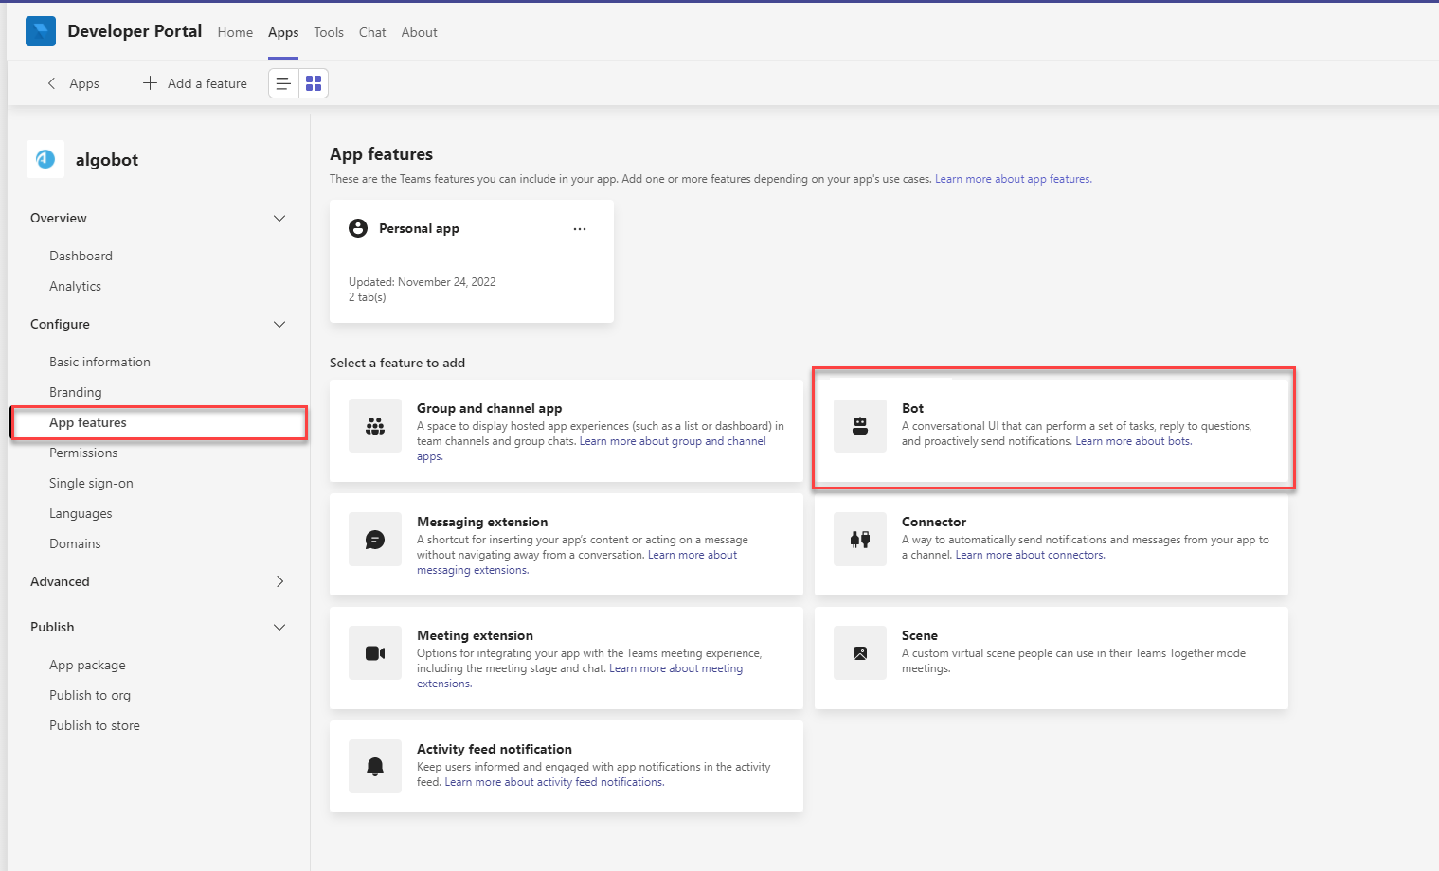Screen dimensions: 1439x871
Task: Open Learn more about app features link
Action: [1013, 179]
